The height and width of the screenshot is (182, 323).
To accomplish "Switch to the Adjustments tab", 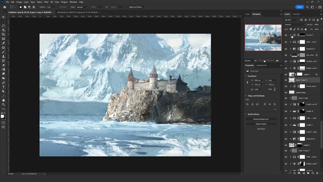I will click(261, 65).
